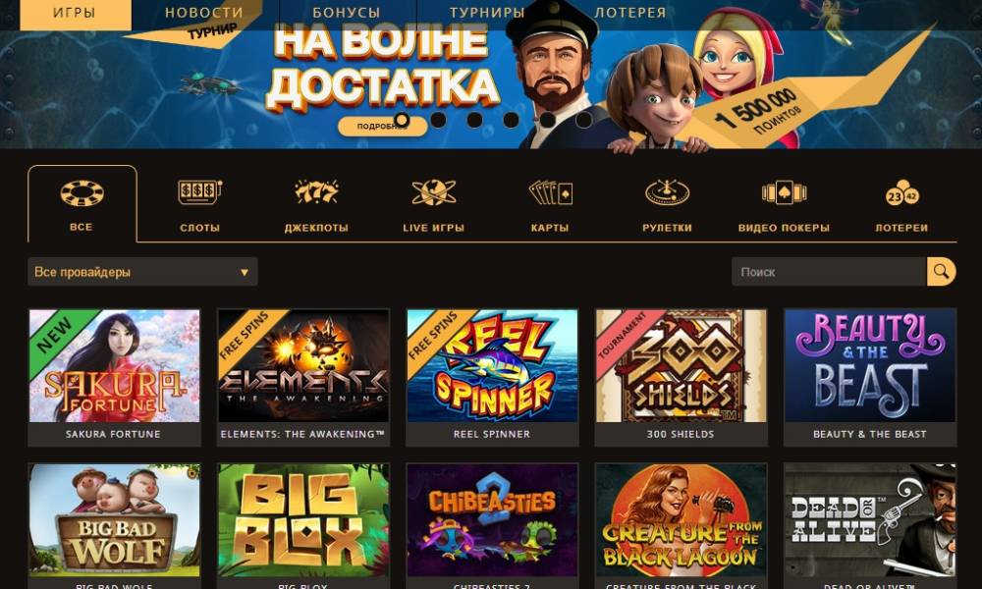Select the first banner carousel dot
The height and width of the screenshot is (589, 982).
point(402,120)
